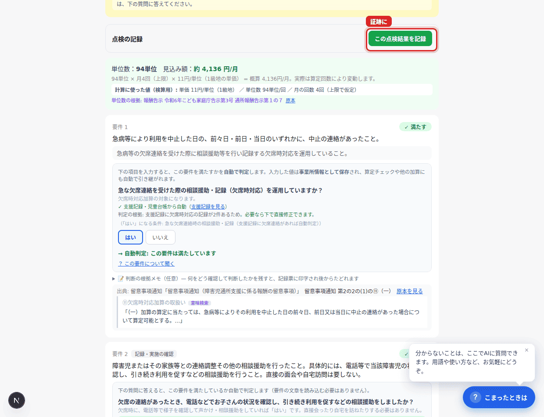The height and width of the screenshot is (417, 544).
Task: Click the round N icon at bottom left
Action: click(x=17, y=400)
